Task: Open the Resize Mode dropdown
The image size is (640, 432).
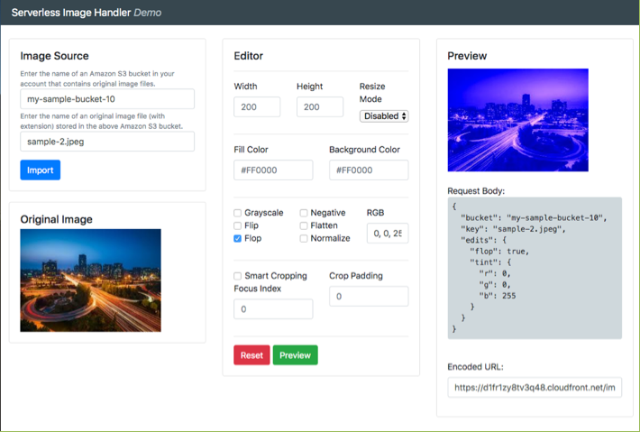Action: tap(384, 116)
